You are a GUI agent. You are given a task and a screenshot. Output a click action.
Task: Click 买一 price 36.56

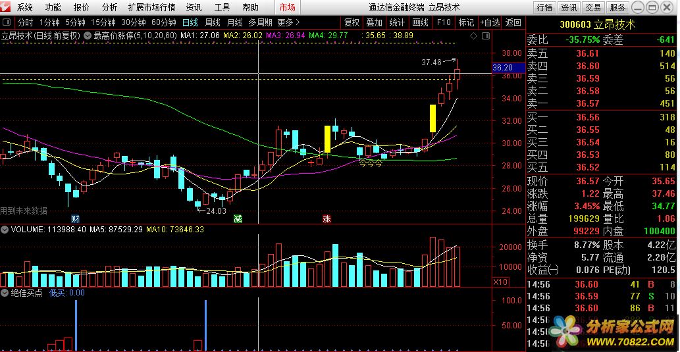(x=588, y=118)
